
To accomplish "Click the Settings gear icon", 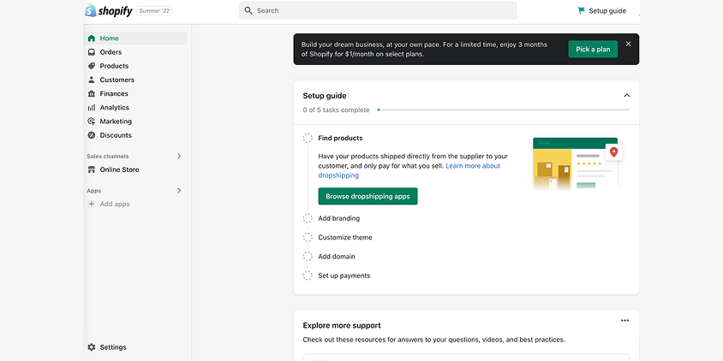I will 92,347.
